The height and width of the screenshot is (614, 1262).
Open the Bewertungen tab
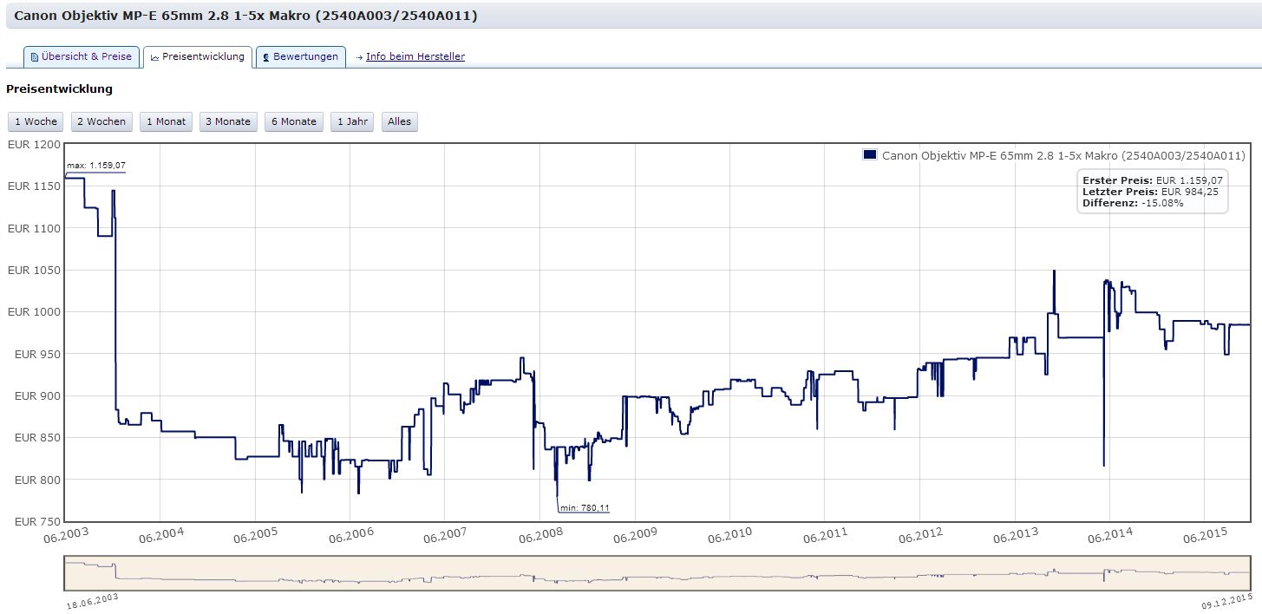coord(301,57)
